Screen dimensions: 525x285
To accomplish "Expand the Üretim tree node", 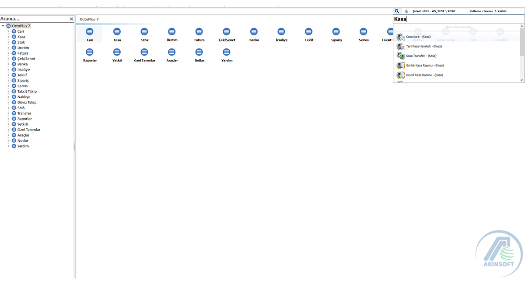I will (8, 48).
